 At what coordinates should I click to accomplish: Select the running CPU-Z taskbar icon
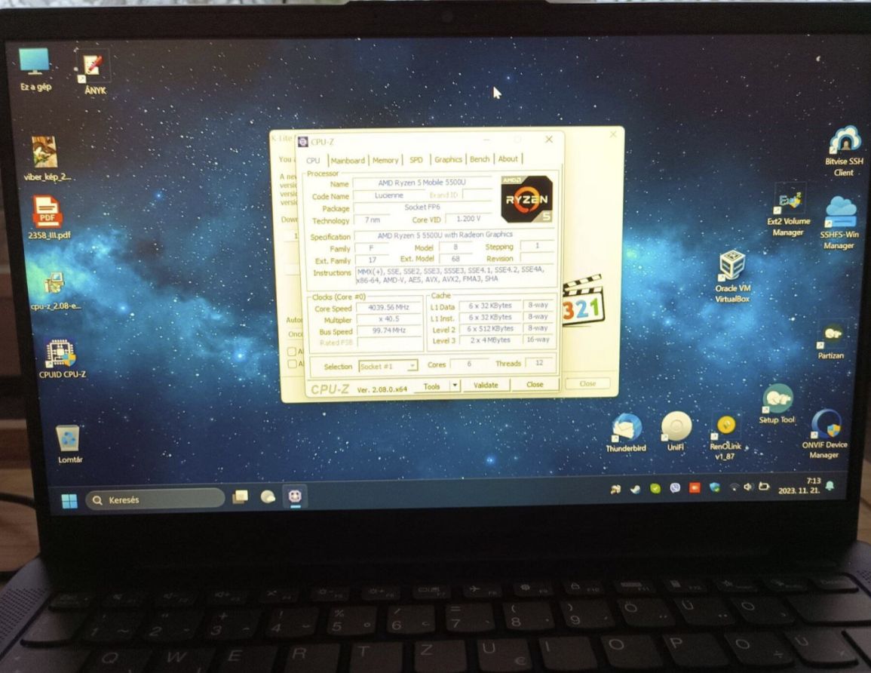click(x=295, y=496)
